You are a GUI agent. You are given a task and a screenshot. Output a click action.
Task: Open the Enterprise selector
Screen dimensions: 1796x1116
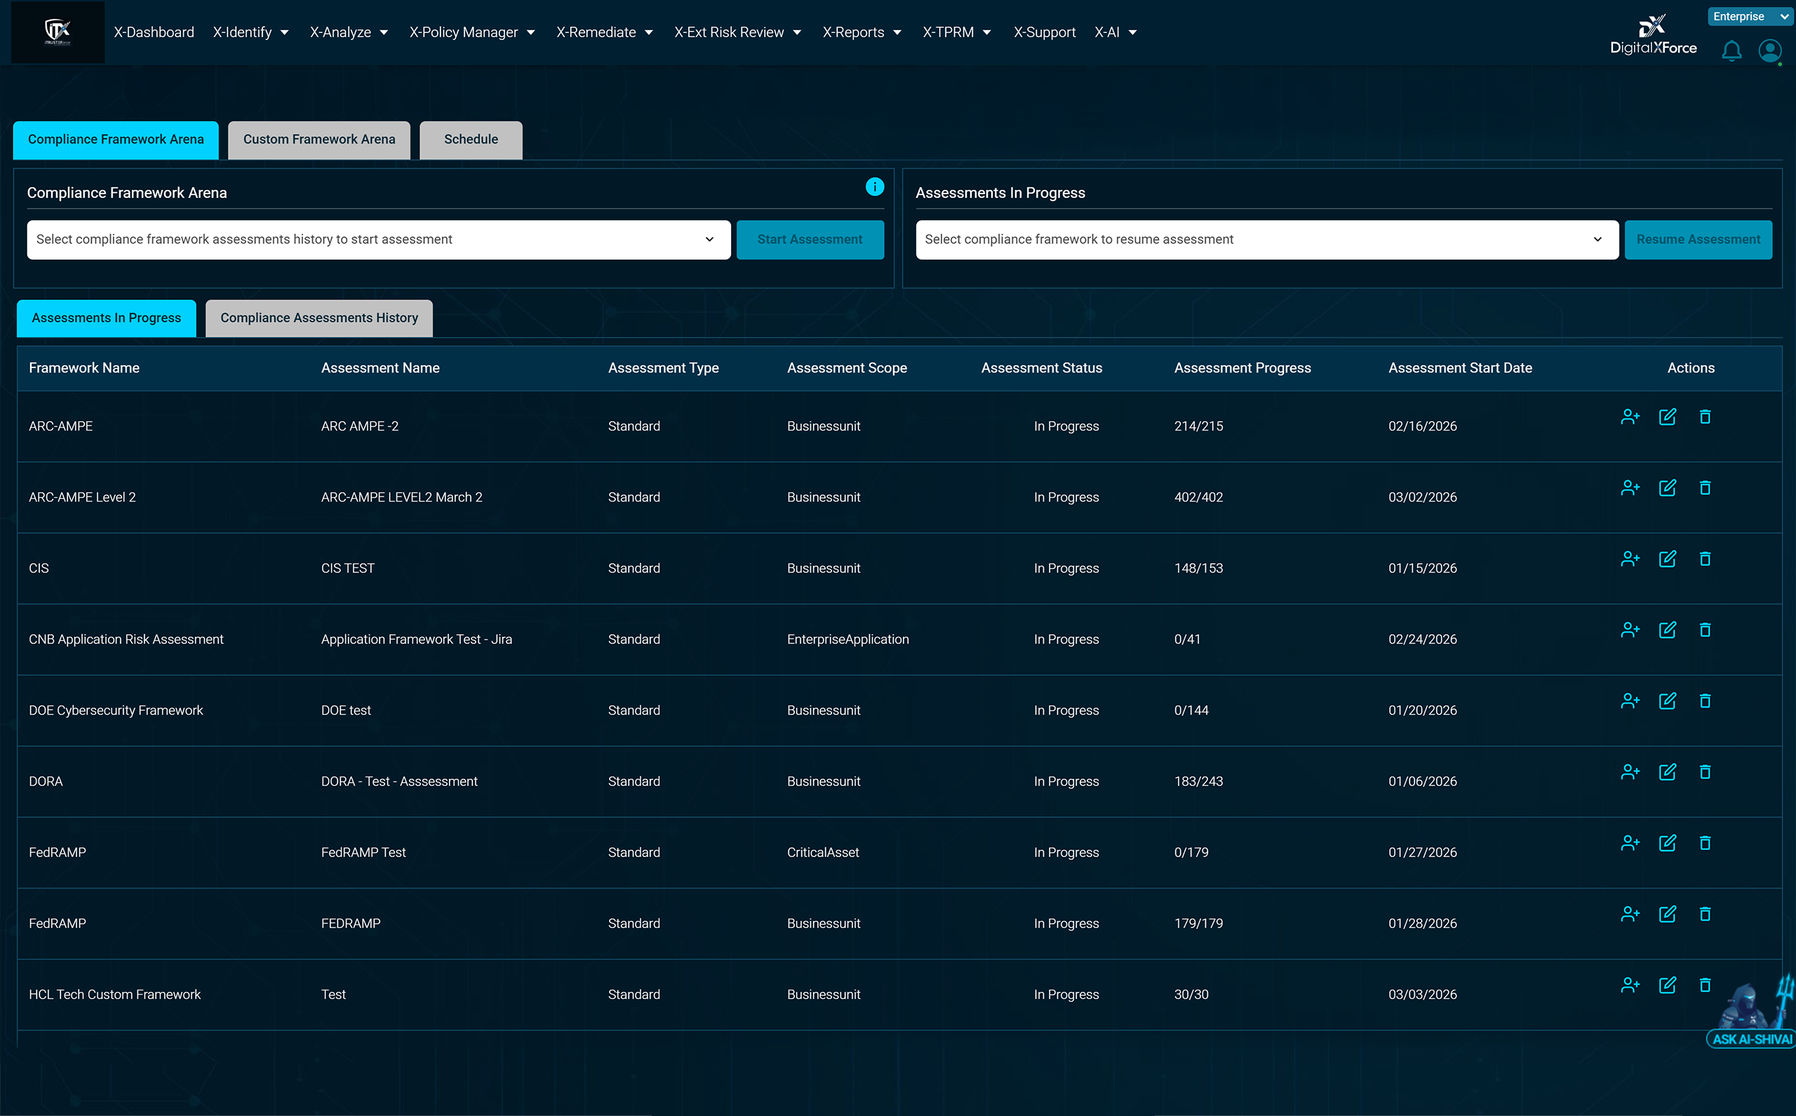pyautogui.click(x=1750, y=15)
